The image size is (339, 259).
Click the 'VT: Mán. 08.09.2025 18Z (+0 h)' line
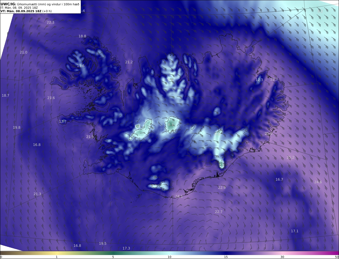(26, 11)
